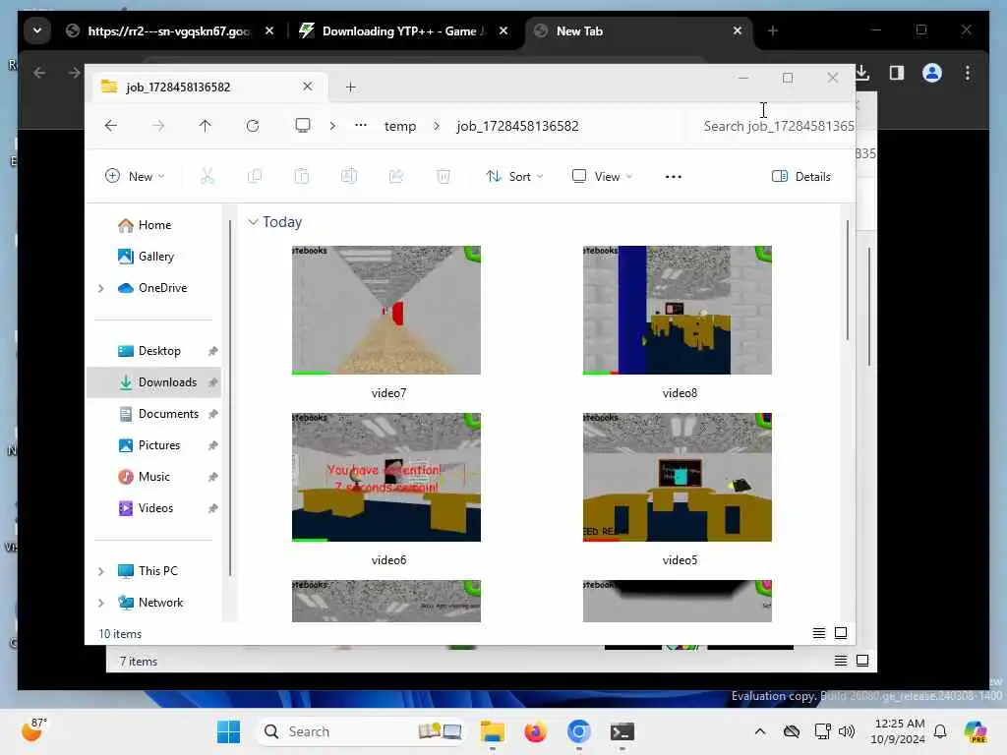
Task: Open the Sort dropdown
Action: coord(514,177)
